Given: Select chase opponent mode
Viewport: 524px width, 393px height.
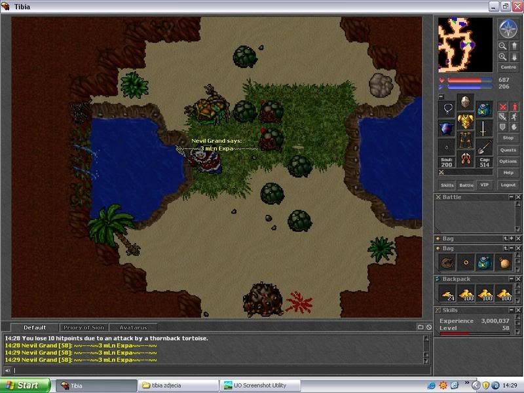Looking at the screenshot, I should pyautogui.click(x=514, y=117).
